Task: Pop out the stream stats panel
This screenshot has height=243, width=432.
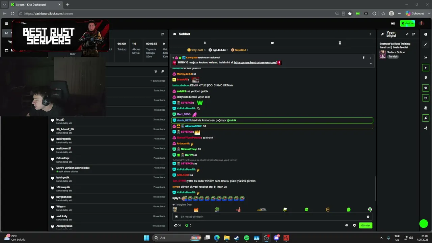Action: point(162,34)
